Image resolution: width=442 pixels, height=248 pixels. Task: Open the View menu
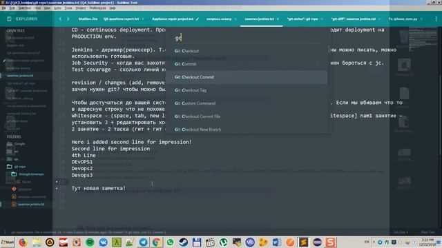pyautogui.click(x=47, y=8)
